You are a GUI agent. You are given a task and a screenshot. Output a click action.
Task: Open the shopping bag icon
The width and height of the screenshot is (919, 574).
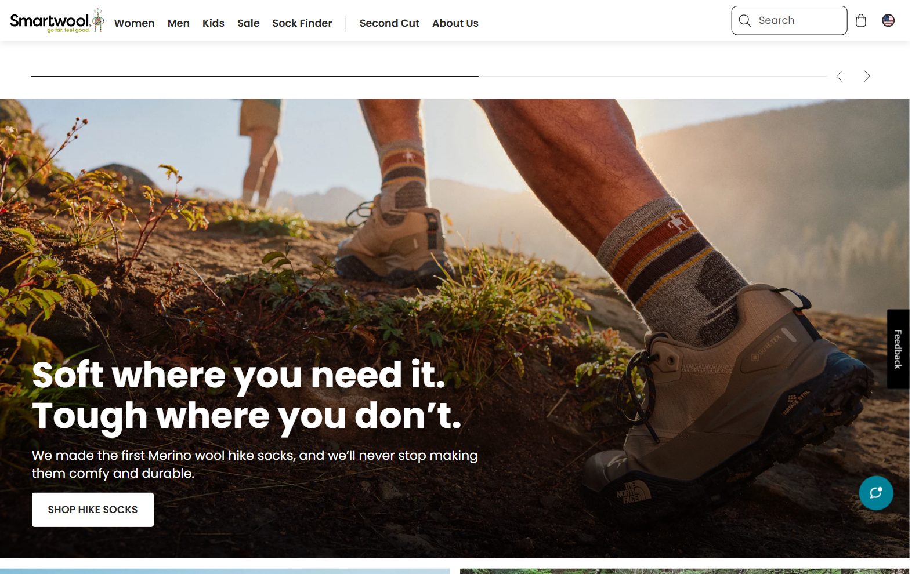(860, 20)
